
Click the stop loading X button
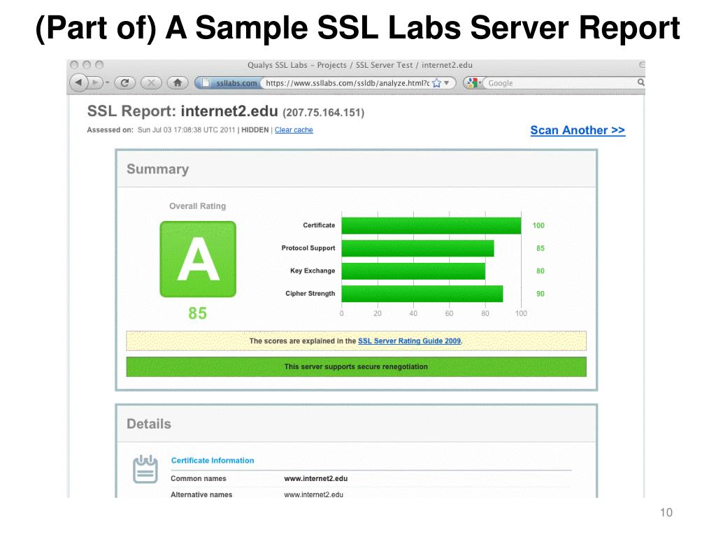tap(151, 83)
